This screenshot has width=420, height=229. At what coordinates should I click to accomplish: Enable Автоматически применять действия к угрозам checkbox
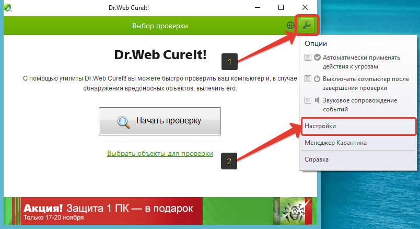pos(308,58)
